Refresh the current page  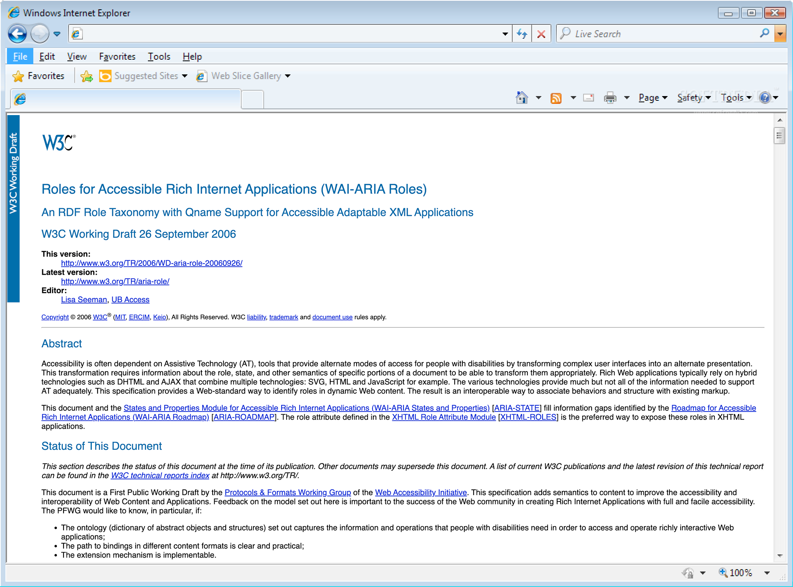coord(522,34)
